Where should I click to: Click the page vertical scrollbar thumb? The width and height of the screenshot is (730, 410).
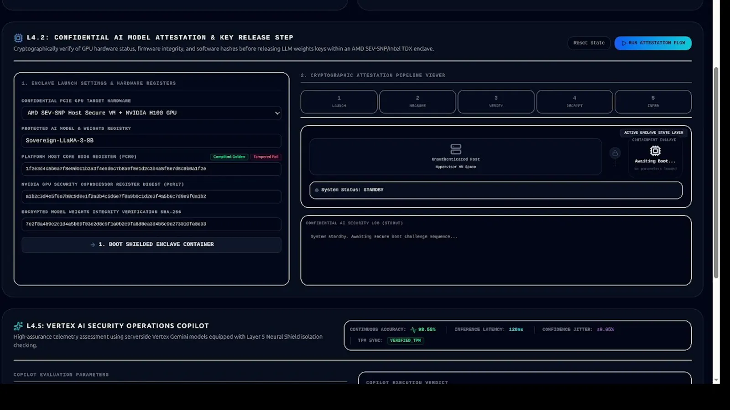pyautogui.click(x=716, y=172)
